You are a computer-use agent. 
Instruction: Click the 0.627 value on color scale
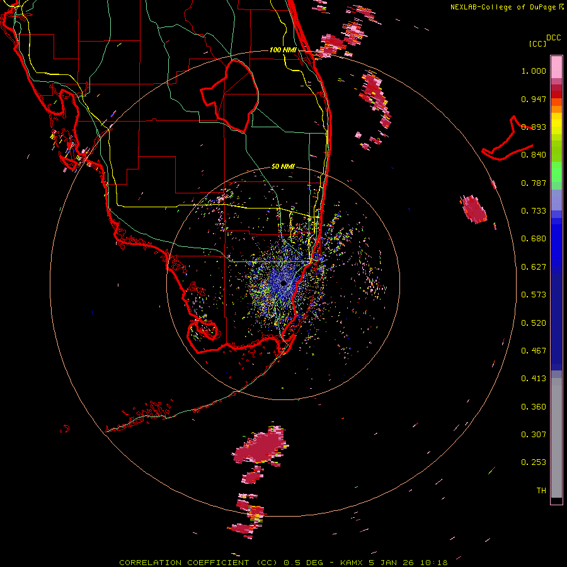534,267
